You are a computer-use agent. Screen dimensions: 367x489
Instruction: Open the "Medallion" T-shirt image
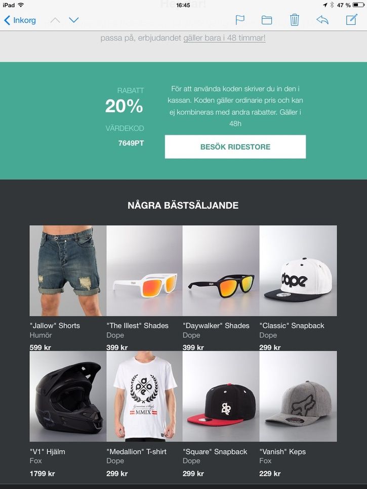144,396
